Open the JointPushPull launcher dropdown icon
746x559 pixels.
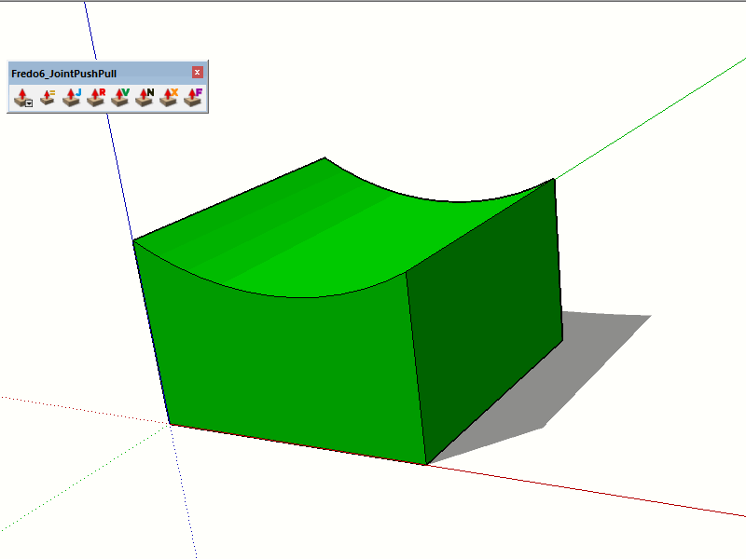(23, 97)
